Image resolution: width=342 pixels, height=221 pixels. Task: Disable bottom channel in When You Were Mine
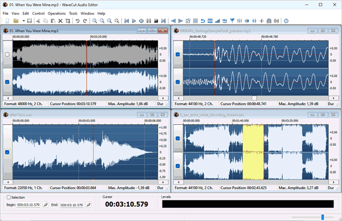tap(7, 82)
